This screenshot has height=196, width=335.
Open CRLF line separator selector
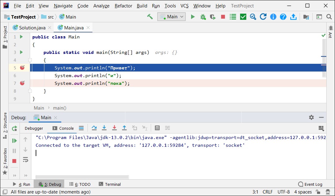coord(267,192)
